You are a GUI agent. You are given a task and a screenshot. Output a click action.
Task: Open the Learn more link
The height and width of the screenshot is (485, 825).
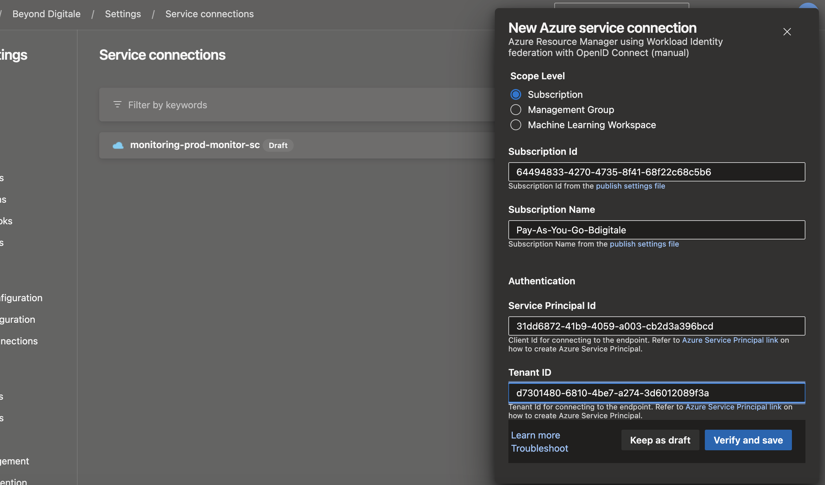pos(535,435)
